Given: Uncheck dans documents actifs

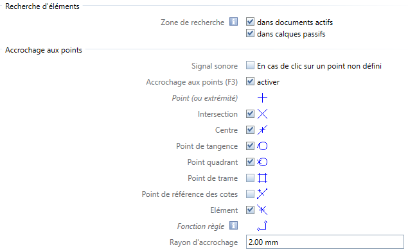Looking at the screenshot, I should (x=250, y=22).
